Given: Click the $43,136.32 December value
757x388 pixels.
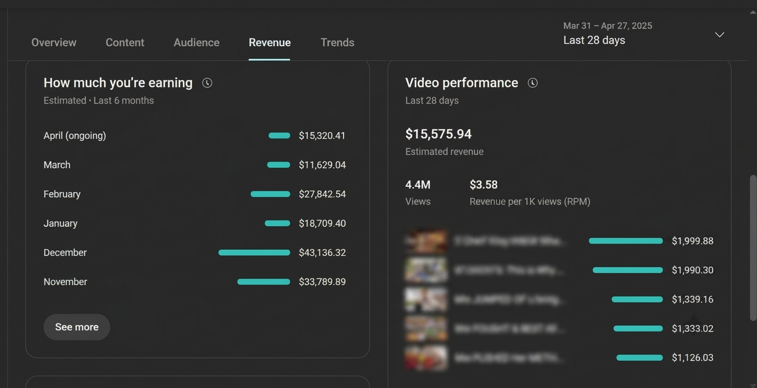Looking at the screenshot, I should [322, 253].
